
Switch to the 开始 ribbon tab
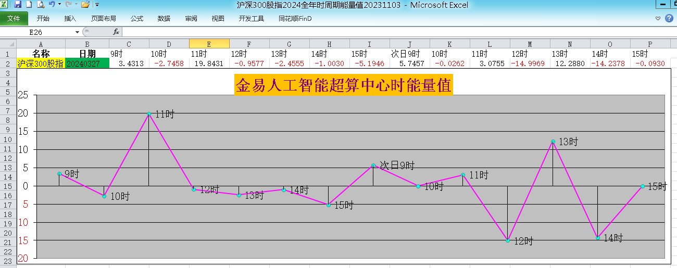click(x=43, y=18)
